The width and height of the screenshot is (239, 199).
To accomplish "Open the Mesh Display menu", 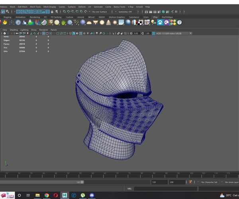I will click(x=50, y=7).
